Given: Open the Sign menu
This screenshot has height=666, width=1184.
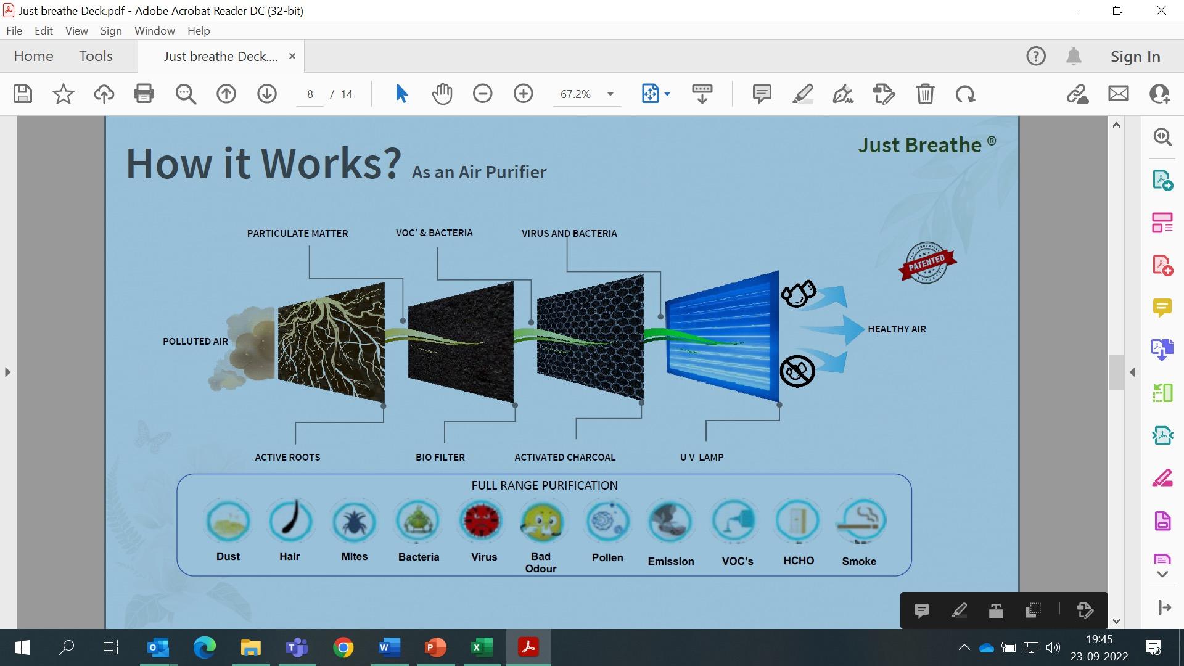Looking at the screenshot, I should (x=111, y=30).
